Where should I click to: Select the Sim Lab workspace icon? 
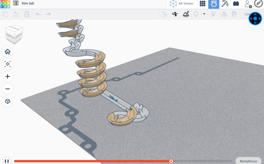point(214,4)
